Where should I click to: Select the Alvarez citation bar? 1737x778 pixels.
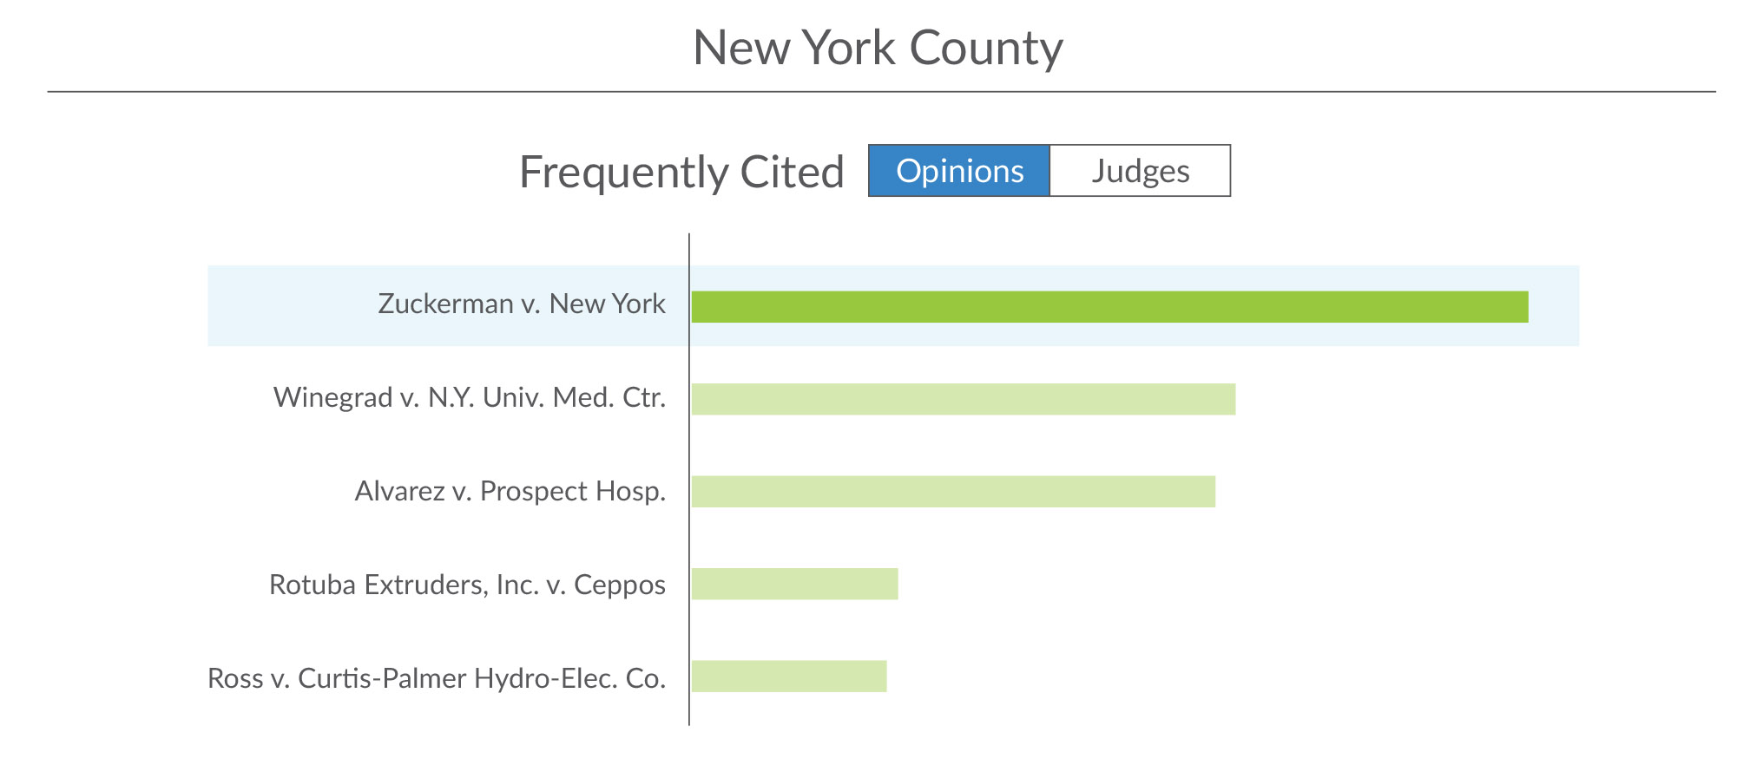(953, 492)
